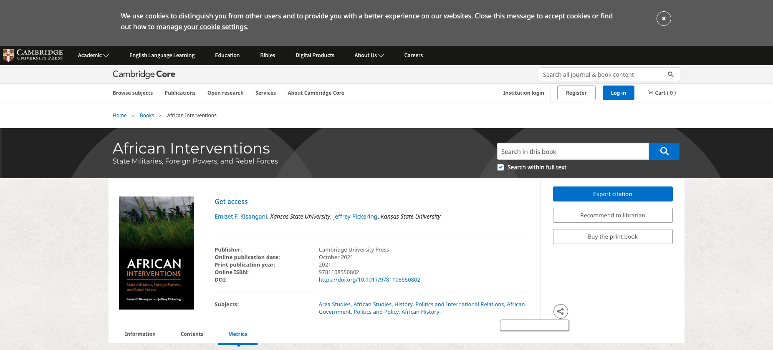Click the Search in this book field
The height and width of the screenshot is (350, 773).
pyautogui.click(x=572, y=151)
